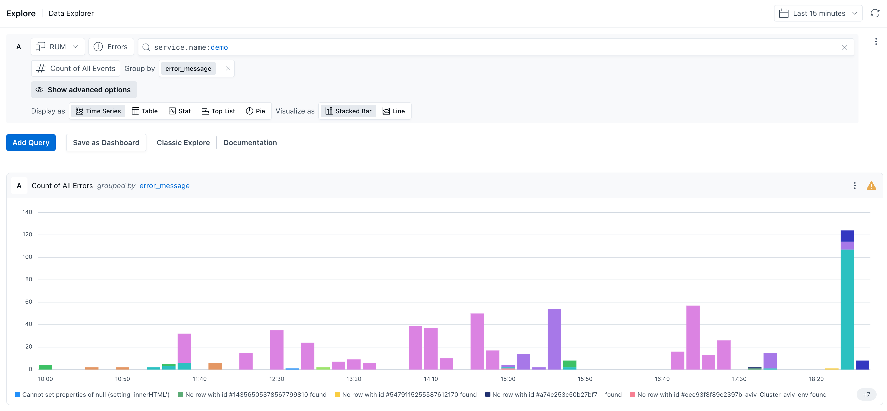The image size is (887, 411).
Task: Open the Documentation link
Action: click(x=250, y=143)
